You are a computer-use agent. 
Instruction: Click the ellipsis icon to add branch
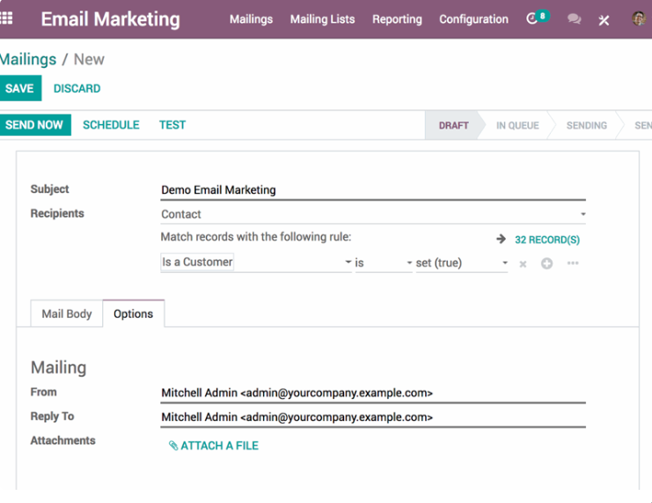point(573,263)
